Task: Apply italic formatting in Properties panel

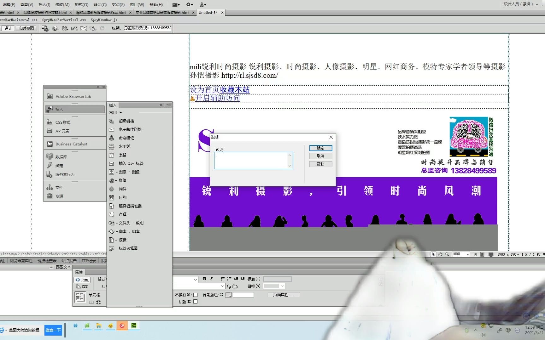Action: pyautogui.click(x=211, y=279)
